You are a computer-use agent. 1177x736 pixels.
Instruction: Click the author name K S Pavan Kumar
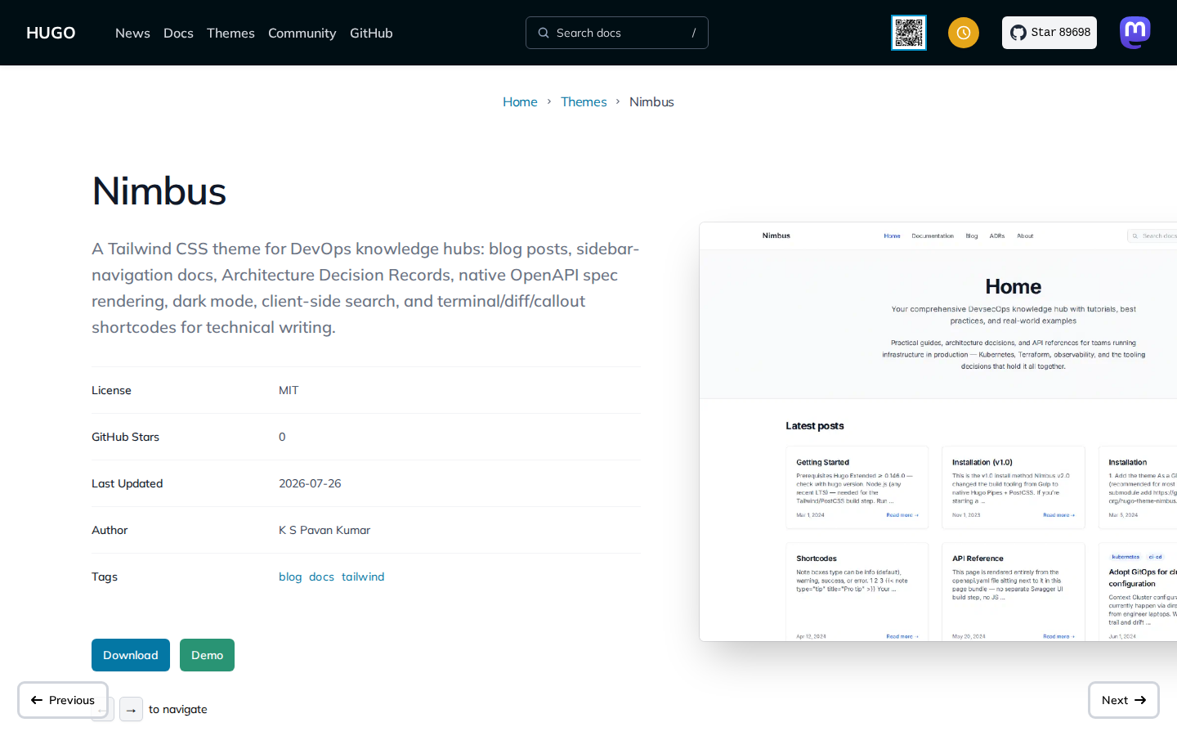[324, 530]
